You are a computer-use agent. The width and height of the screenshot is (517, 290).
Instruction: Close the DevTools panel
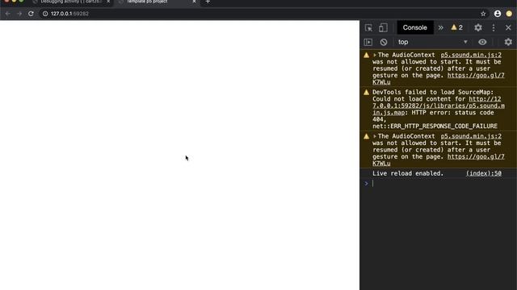click(x=508, y=27)
